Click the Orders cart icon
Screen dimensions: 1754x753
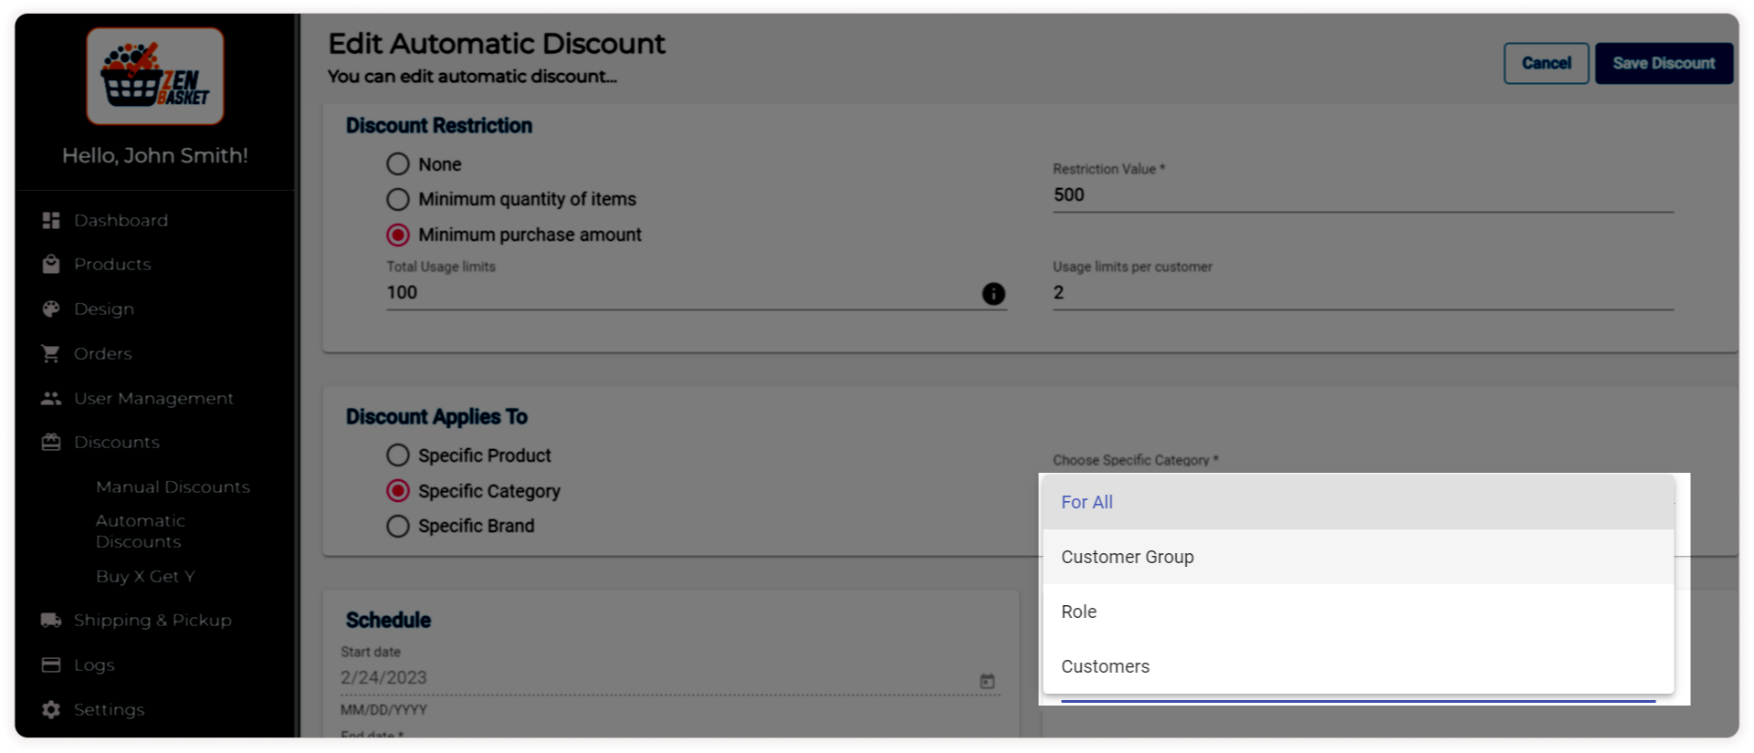[51, 353]
